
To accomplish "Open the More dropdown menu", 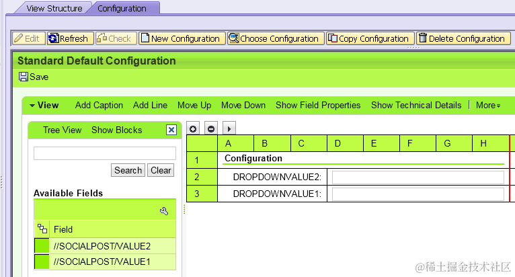I will (488, 105).
